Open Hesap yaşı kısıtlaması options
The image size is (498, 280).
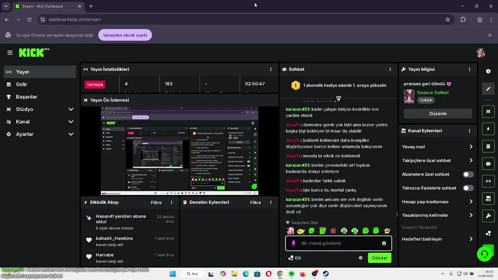(438, 202)
